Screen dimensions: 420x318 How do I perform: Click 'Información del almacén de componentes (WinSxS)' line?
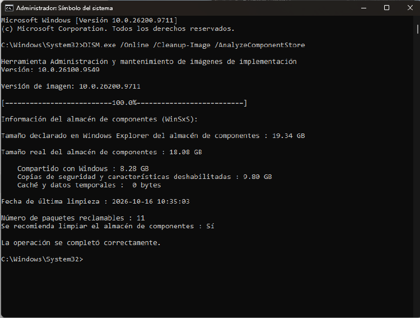click(x=99, y=119)
